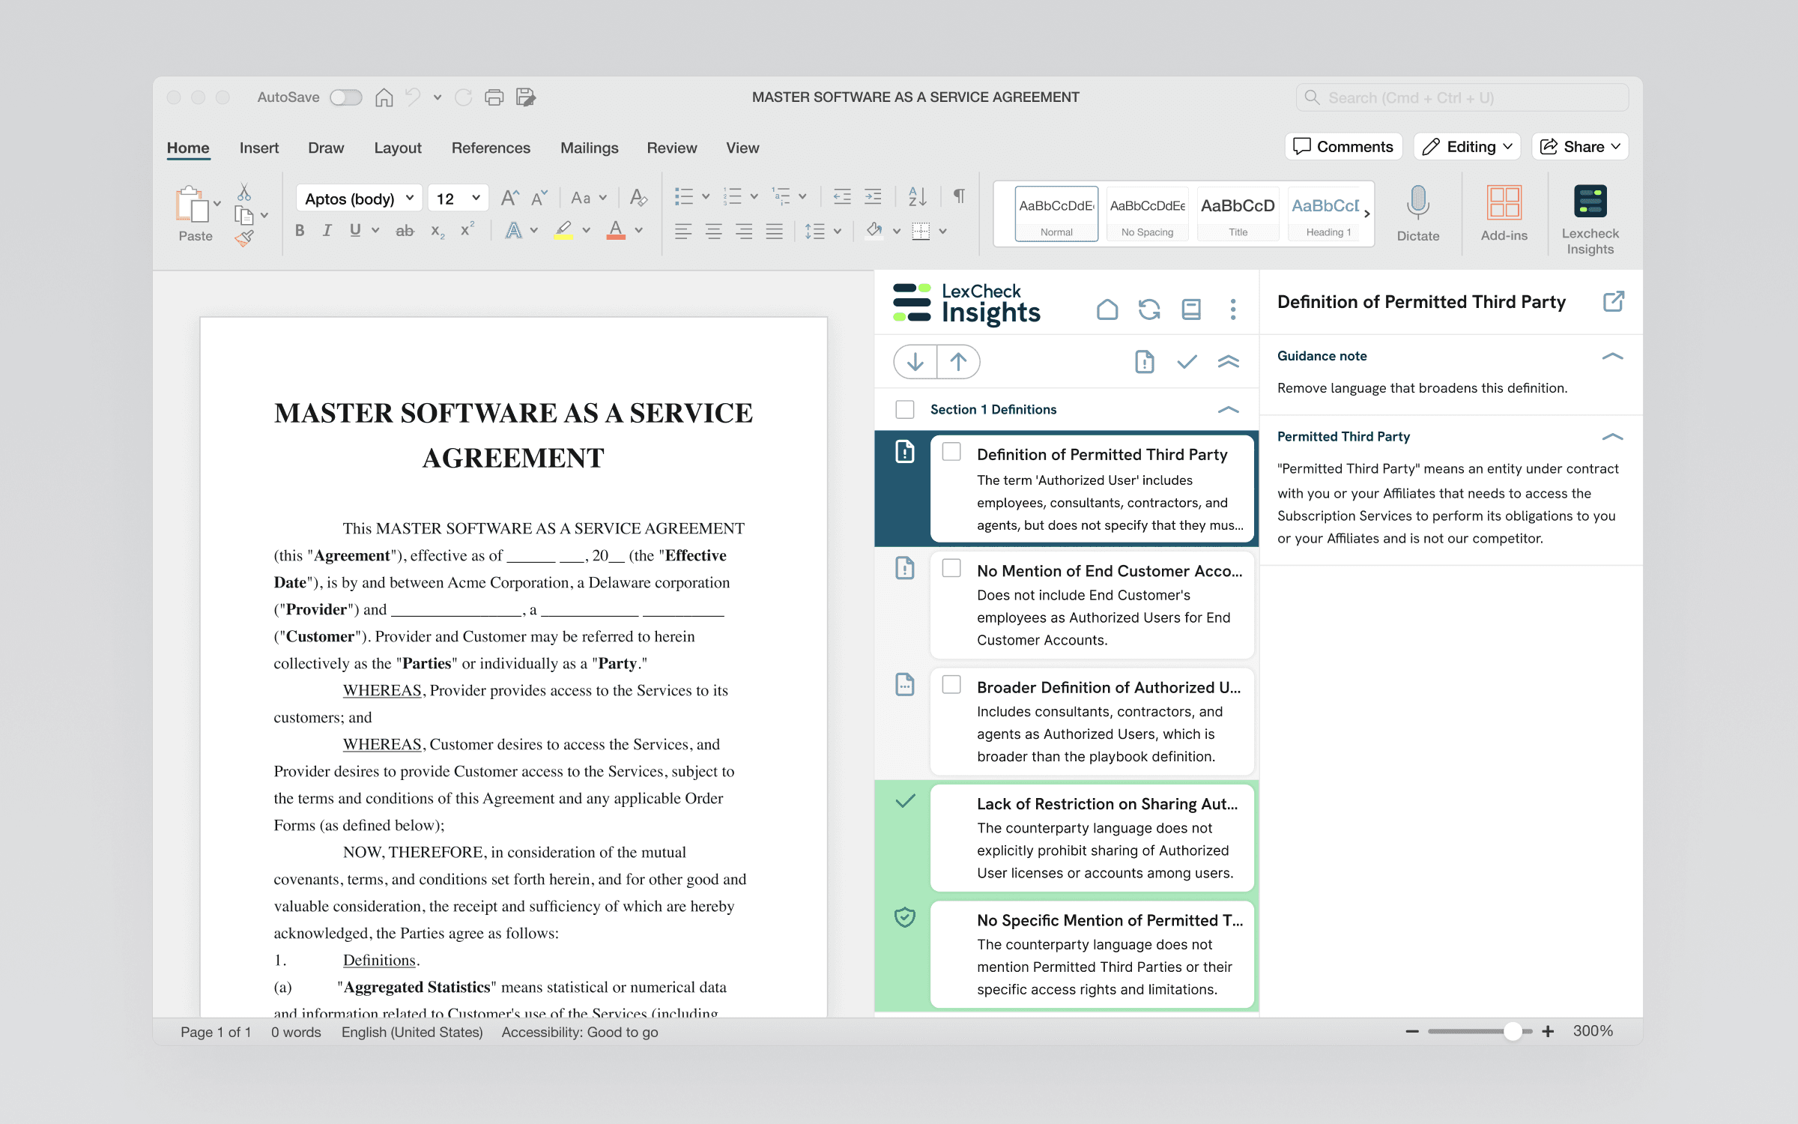This screenshot has height=1124, width=1798.
Task: Open the Review ribbon tab
Action: tap(671, 148)
